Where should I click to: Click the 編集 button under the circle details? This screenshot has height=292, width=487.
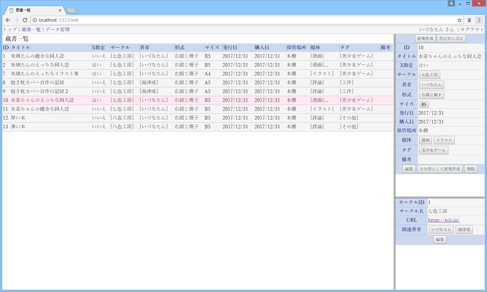click(440, 240)
